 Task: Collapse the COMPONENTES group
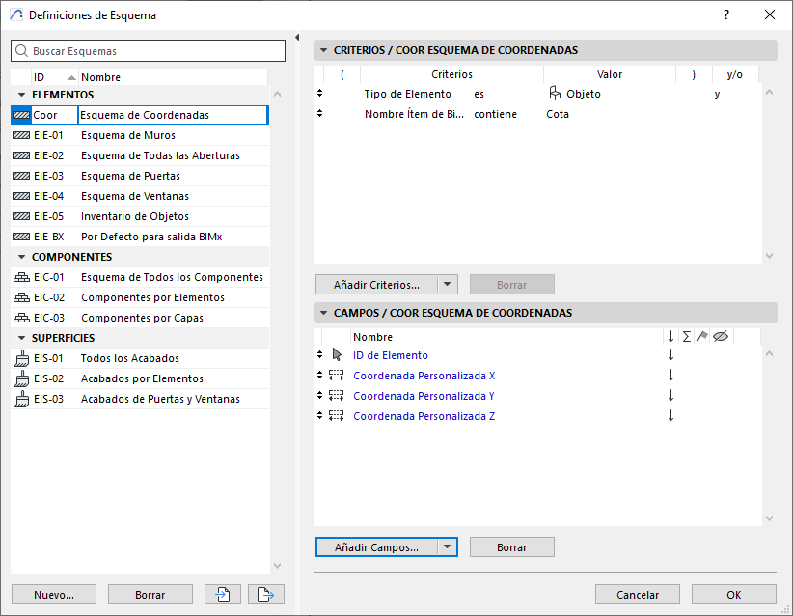[x=20, y=257]
